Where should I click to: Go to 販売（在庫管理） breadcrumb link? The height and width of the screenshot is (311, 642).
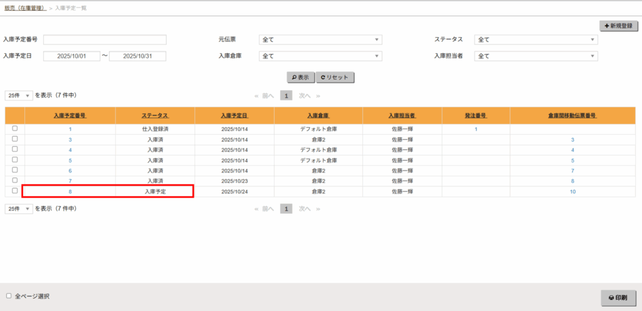click(x=24, y=8)
